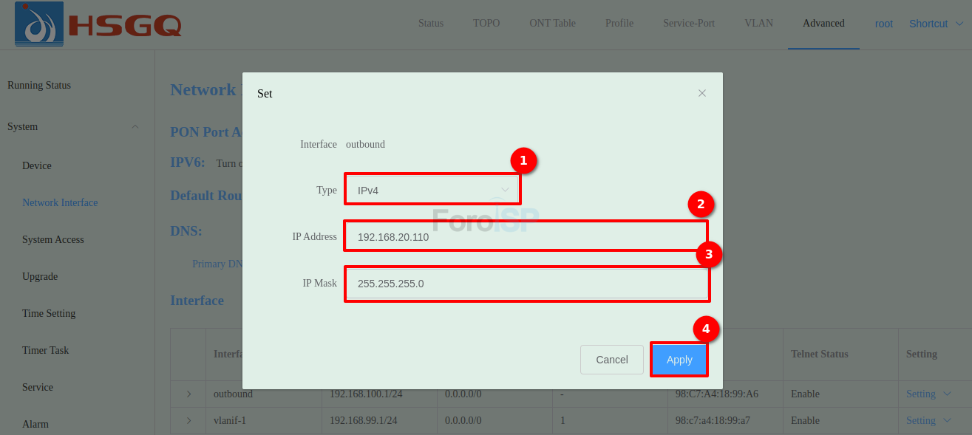Go to the VLAN tab
The height and width of the screenshot is (435, 972).
coord(758,24)
